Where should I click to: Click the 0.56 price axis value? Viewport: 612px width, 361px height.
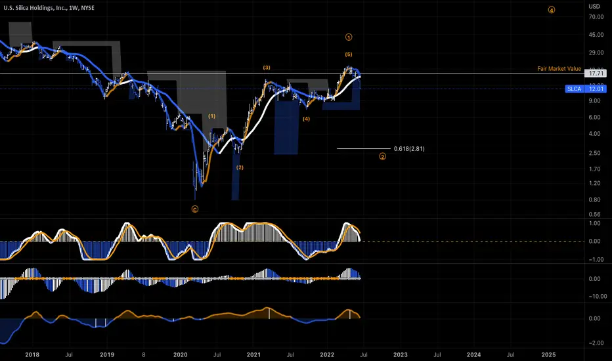594,214
